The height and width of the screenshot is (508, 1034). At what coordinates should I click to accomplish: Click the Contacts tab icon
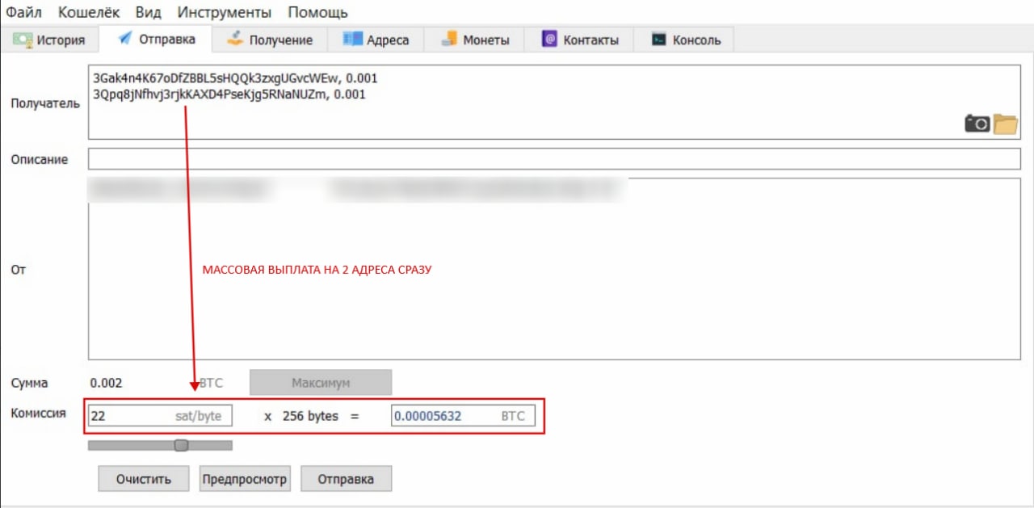tap(549, 40)
